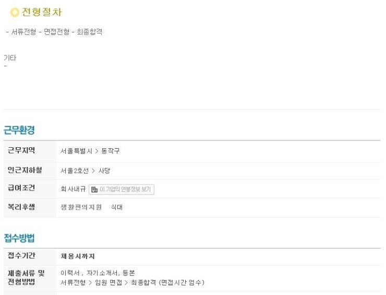This screenshot has height=295, width=386.
Task: Click 회사내규 salary condition text
Action: coord(73,189)
